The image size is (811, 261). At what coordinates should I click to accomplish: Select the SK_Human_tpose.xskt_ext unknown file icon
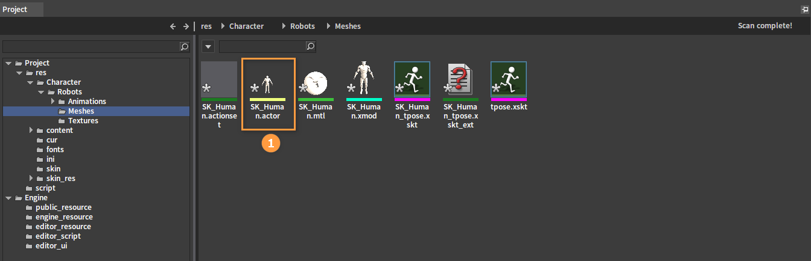tap(460, 80)
